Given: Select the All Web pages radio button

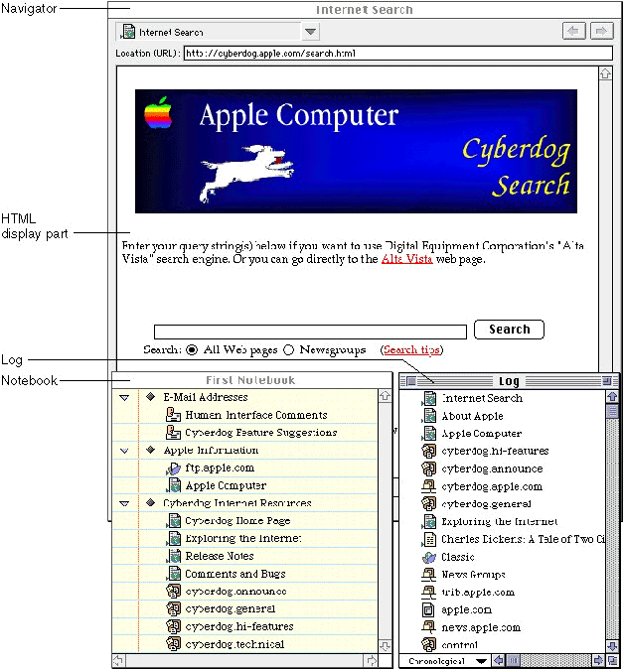Looking at the screenshot, I should (x=192, y=349).
